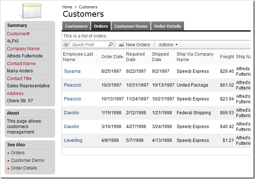Open Customer Demo link under See Also
Screen dimensions: 255x179
28,160
